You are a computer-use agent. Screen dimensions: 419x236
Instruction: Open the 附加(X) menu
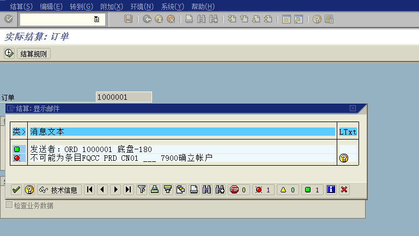point(112,6)
